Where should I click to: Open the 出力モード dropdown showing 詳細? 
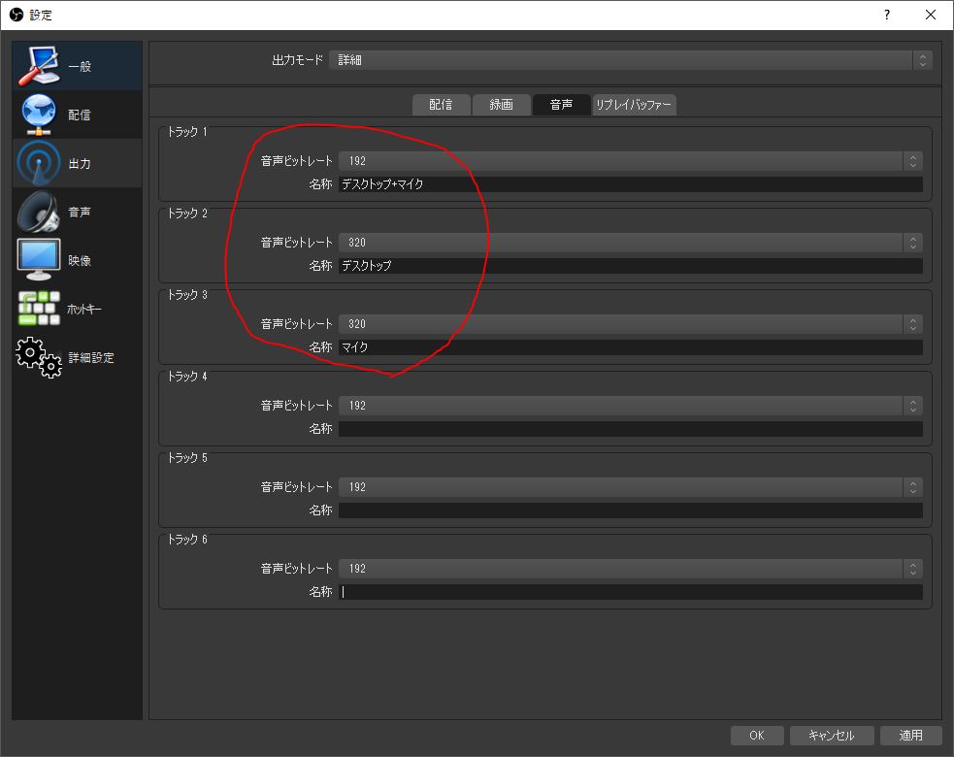pos(630,59)
